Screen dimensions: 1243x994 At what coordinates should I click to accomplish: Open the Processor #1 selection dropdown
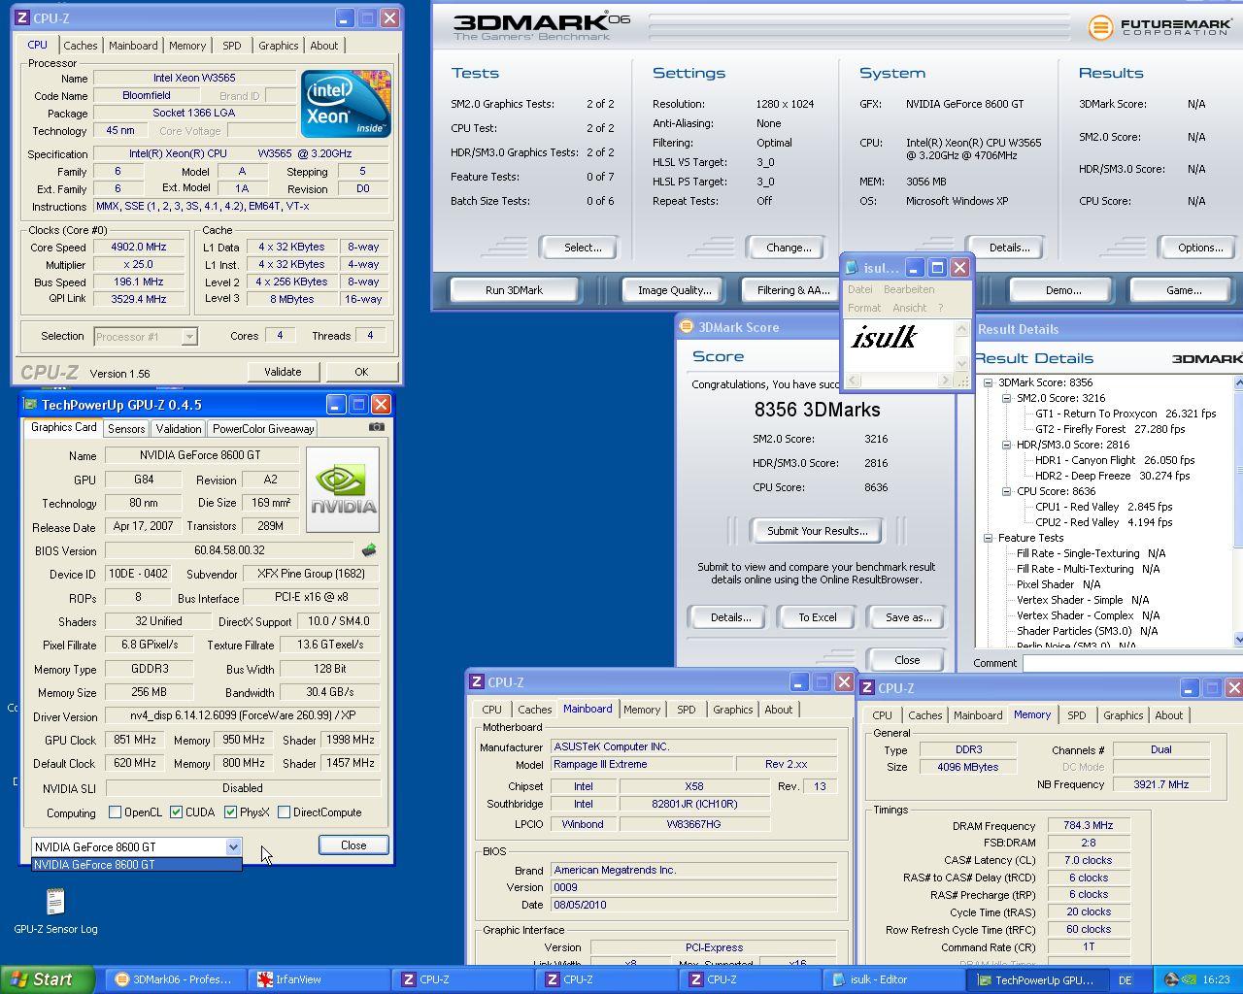tap(189, 337)
